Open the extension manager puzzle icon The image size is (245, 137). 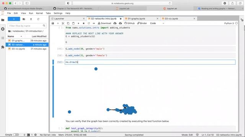click(x=3, y=47)
